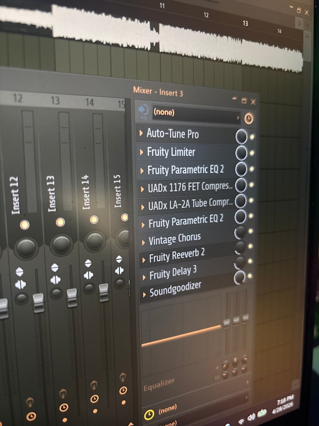
Task: Disable the UADx LA-2A Tube Compressor slot LED
Action: (x=251, y=201)
